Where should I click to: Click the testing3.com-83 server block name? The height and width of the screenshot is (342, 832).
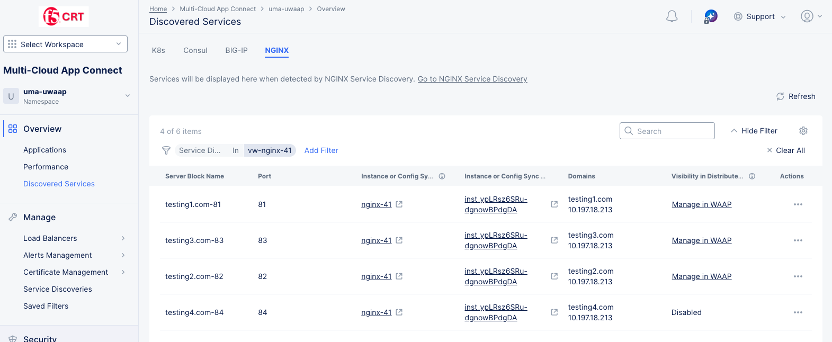click(x=194, y=240)
